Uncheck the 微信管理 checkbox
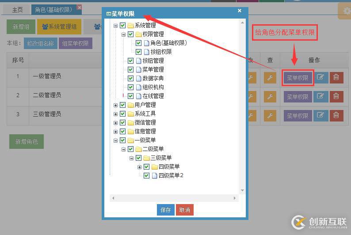This screenshot has width=351, height=235. (122, 122)
